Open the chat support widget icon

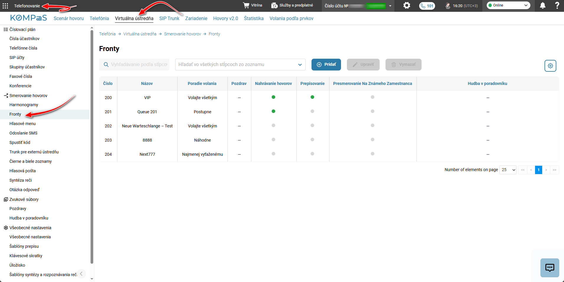tap(550, 268)
